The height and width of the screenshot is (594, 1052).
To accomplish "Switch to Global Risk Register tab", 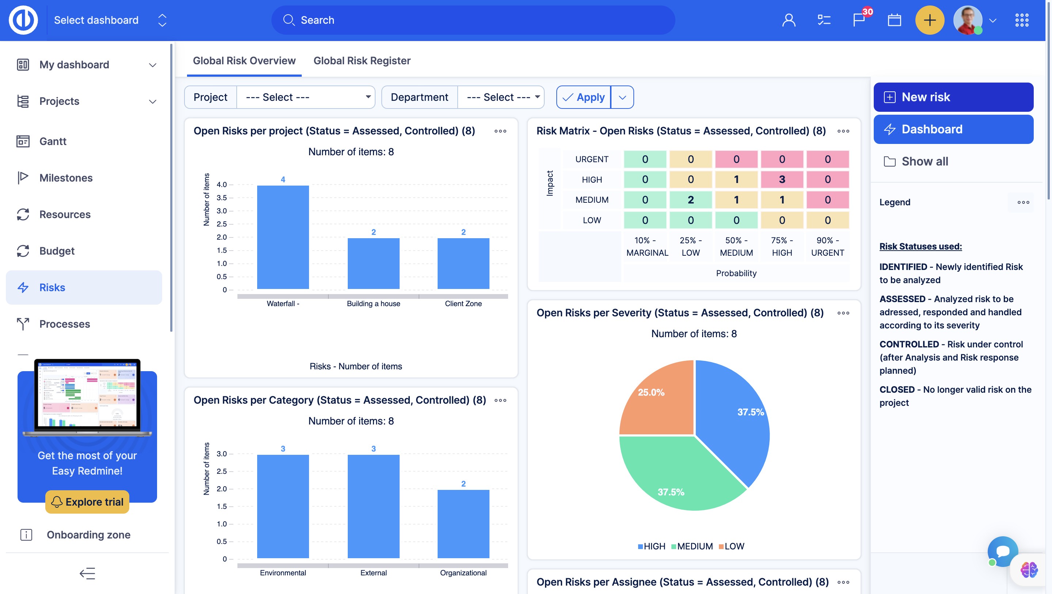I will click(362, 61).
